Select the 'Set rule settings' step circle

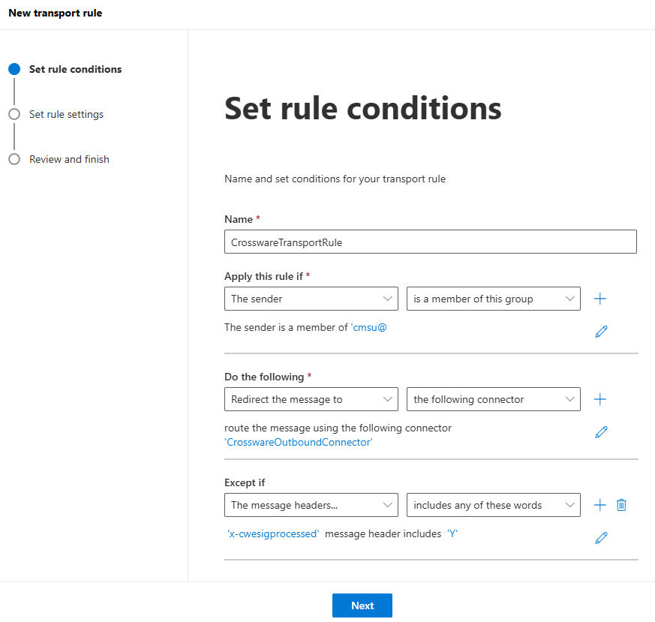14,114
